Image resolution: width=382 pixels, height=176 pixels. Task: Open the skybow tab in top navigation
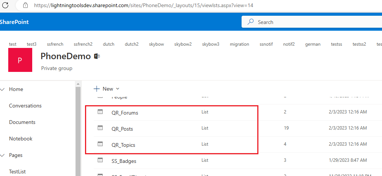[x=156, y=44]
